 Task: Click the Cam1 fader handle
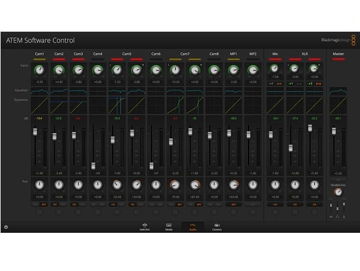click(x=35, y=132)
